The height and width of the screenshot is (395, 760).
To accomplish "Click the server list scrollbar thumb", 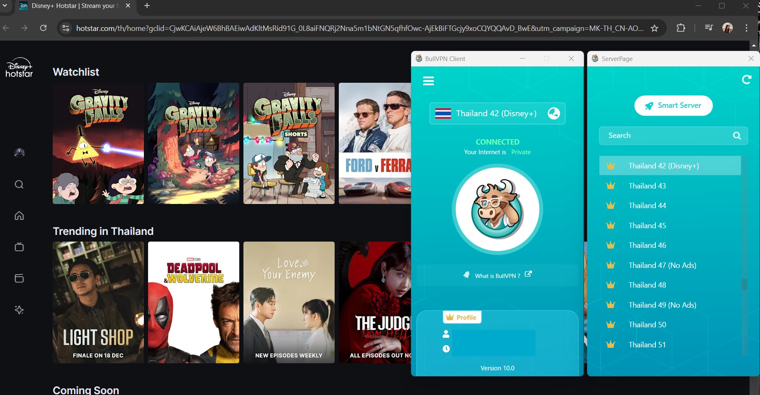I will click(x=744, y=284).
